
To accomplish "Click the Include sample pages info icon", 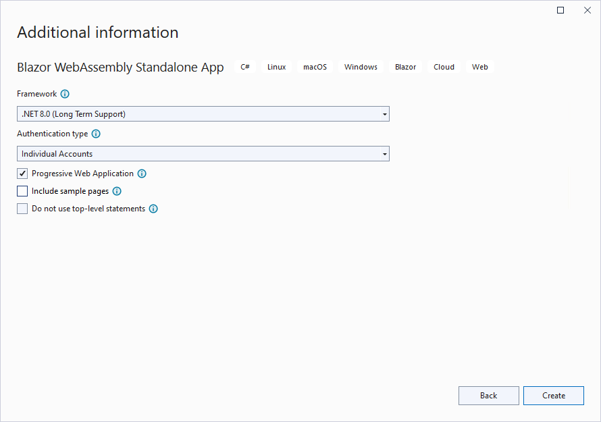I will pos(117,191).
